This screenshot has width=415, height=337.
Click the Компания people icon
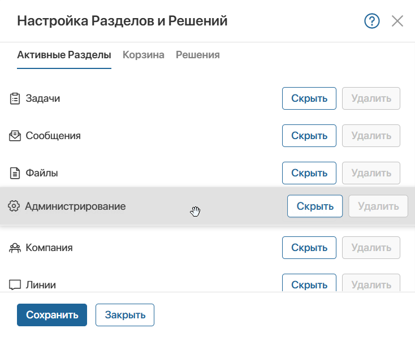pos(15,248)
